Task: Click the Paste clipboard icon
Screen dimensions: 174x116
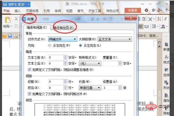Action: click(x=8, y=20)
